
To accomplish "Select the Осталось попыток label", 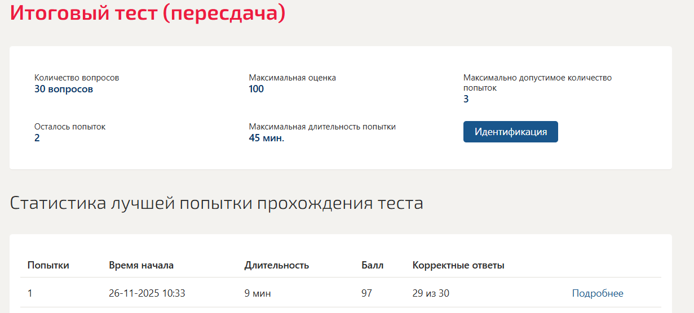I will pos(70,127).
